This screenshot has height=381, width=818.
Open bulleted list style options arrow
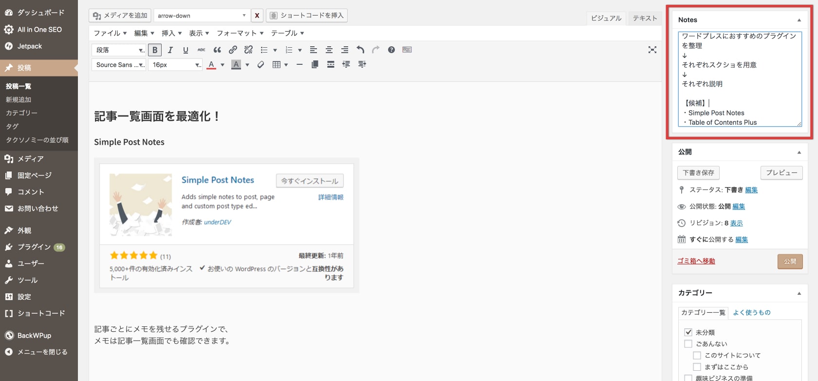[275, 50]
